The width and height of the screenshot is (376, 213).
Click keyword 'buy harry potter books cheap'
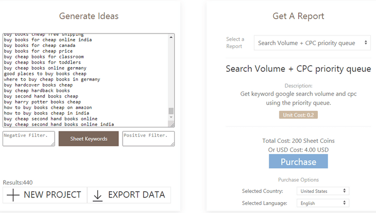tap(42, 102)
